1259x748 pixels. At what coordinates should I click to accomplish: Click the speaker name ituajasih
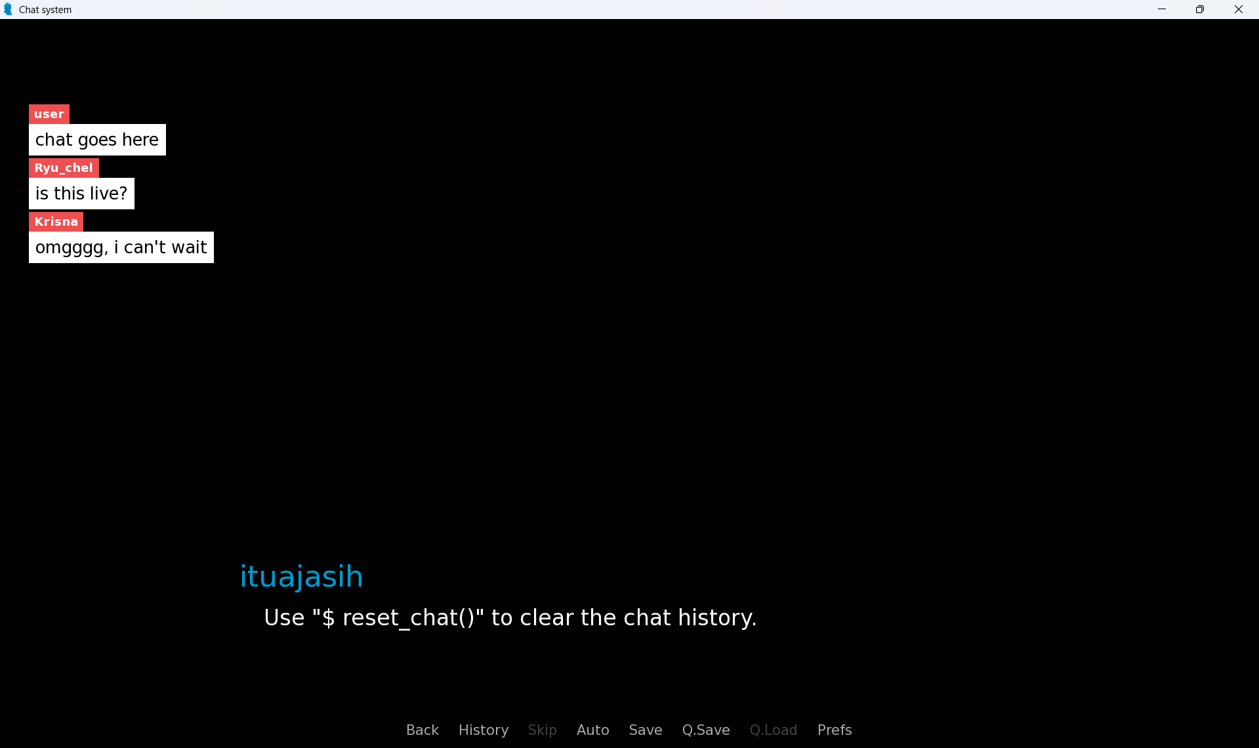(301, 575)
